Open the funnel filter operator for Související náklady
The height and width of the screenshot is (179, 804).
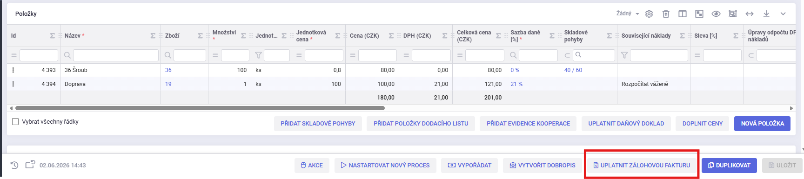[x=624, y=55]
